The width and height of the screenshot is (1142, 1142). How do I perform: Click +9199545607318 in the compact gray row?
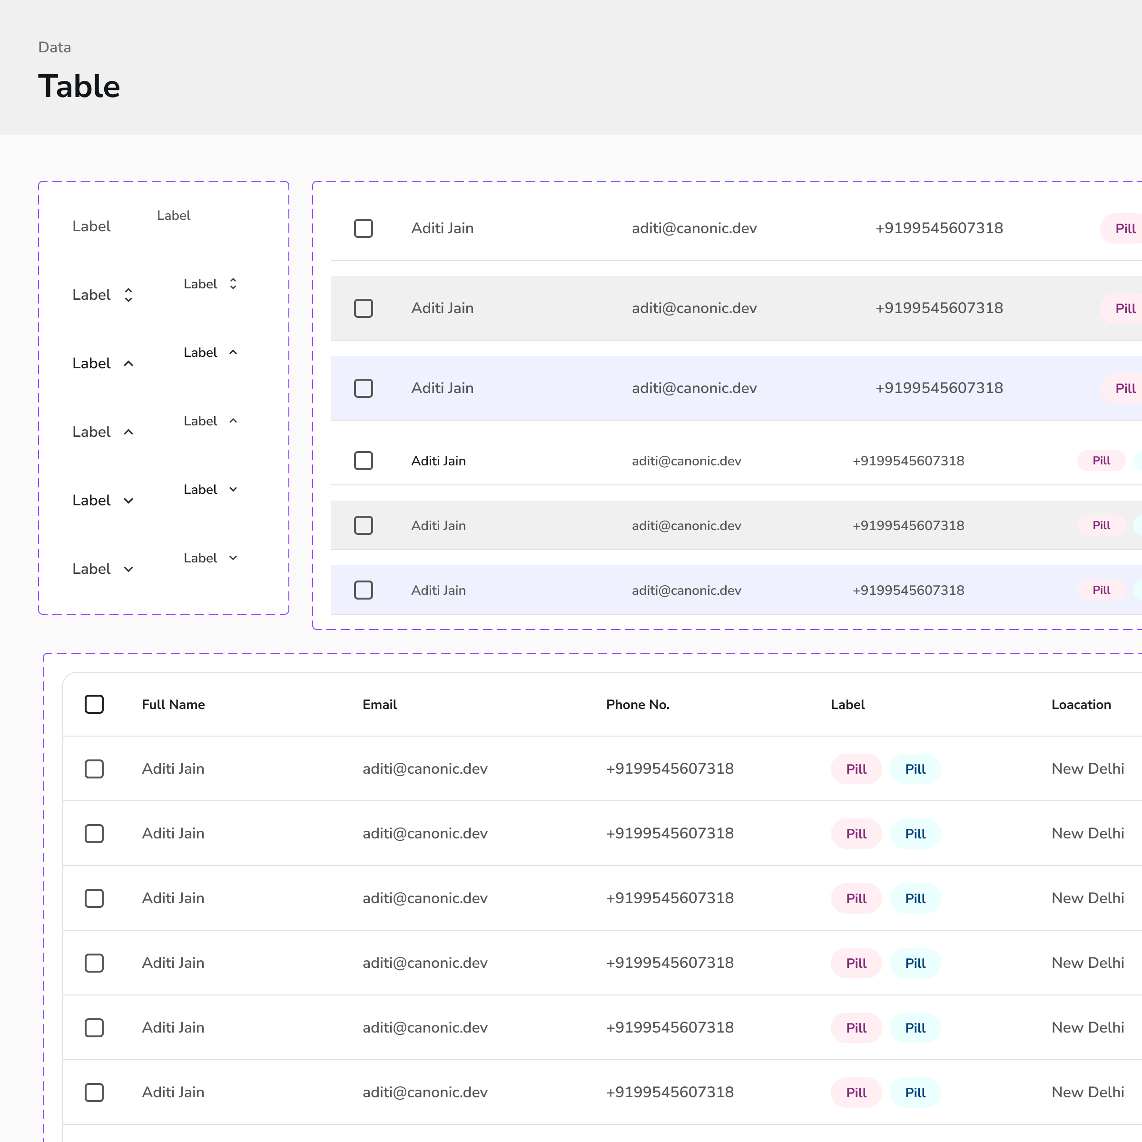click(908, 525)
